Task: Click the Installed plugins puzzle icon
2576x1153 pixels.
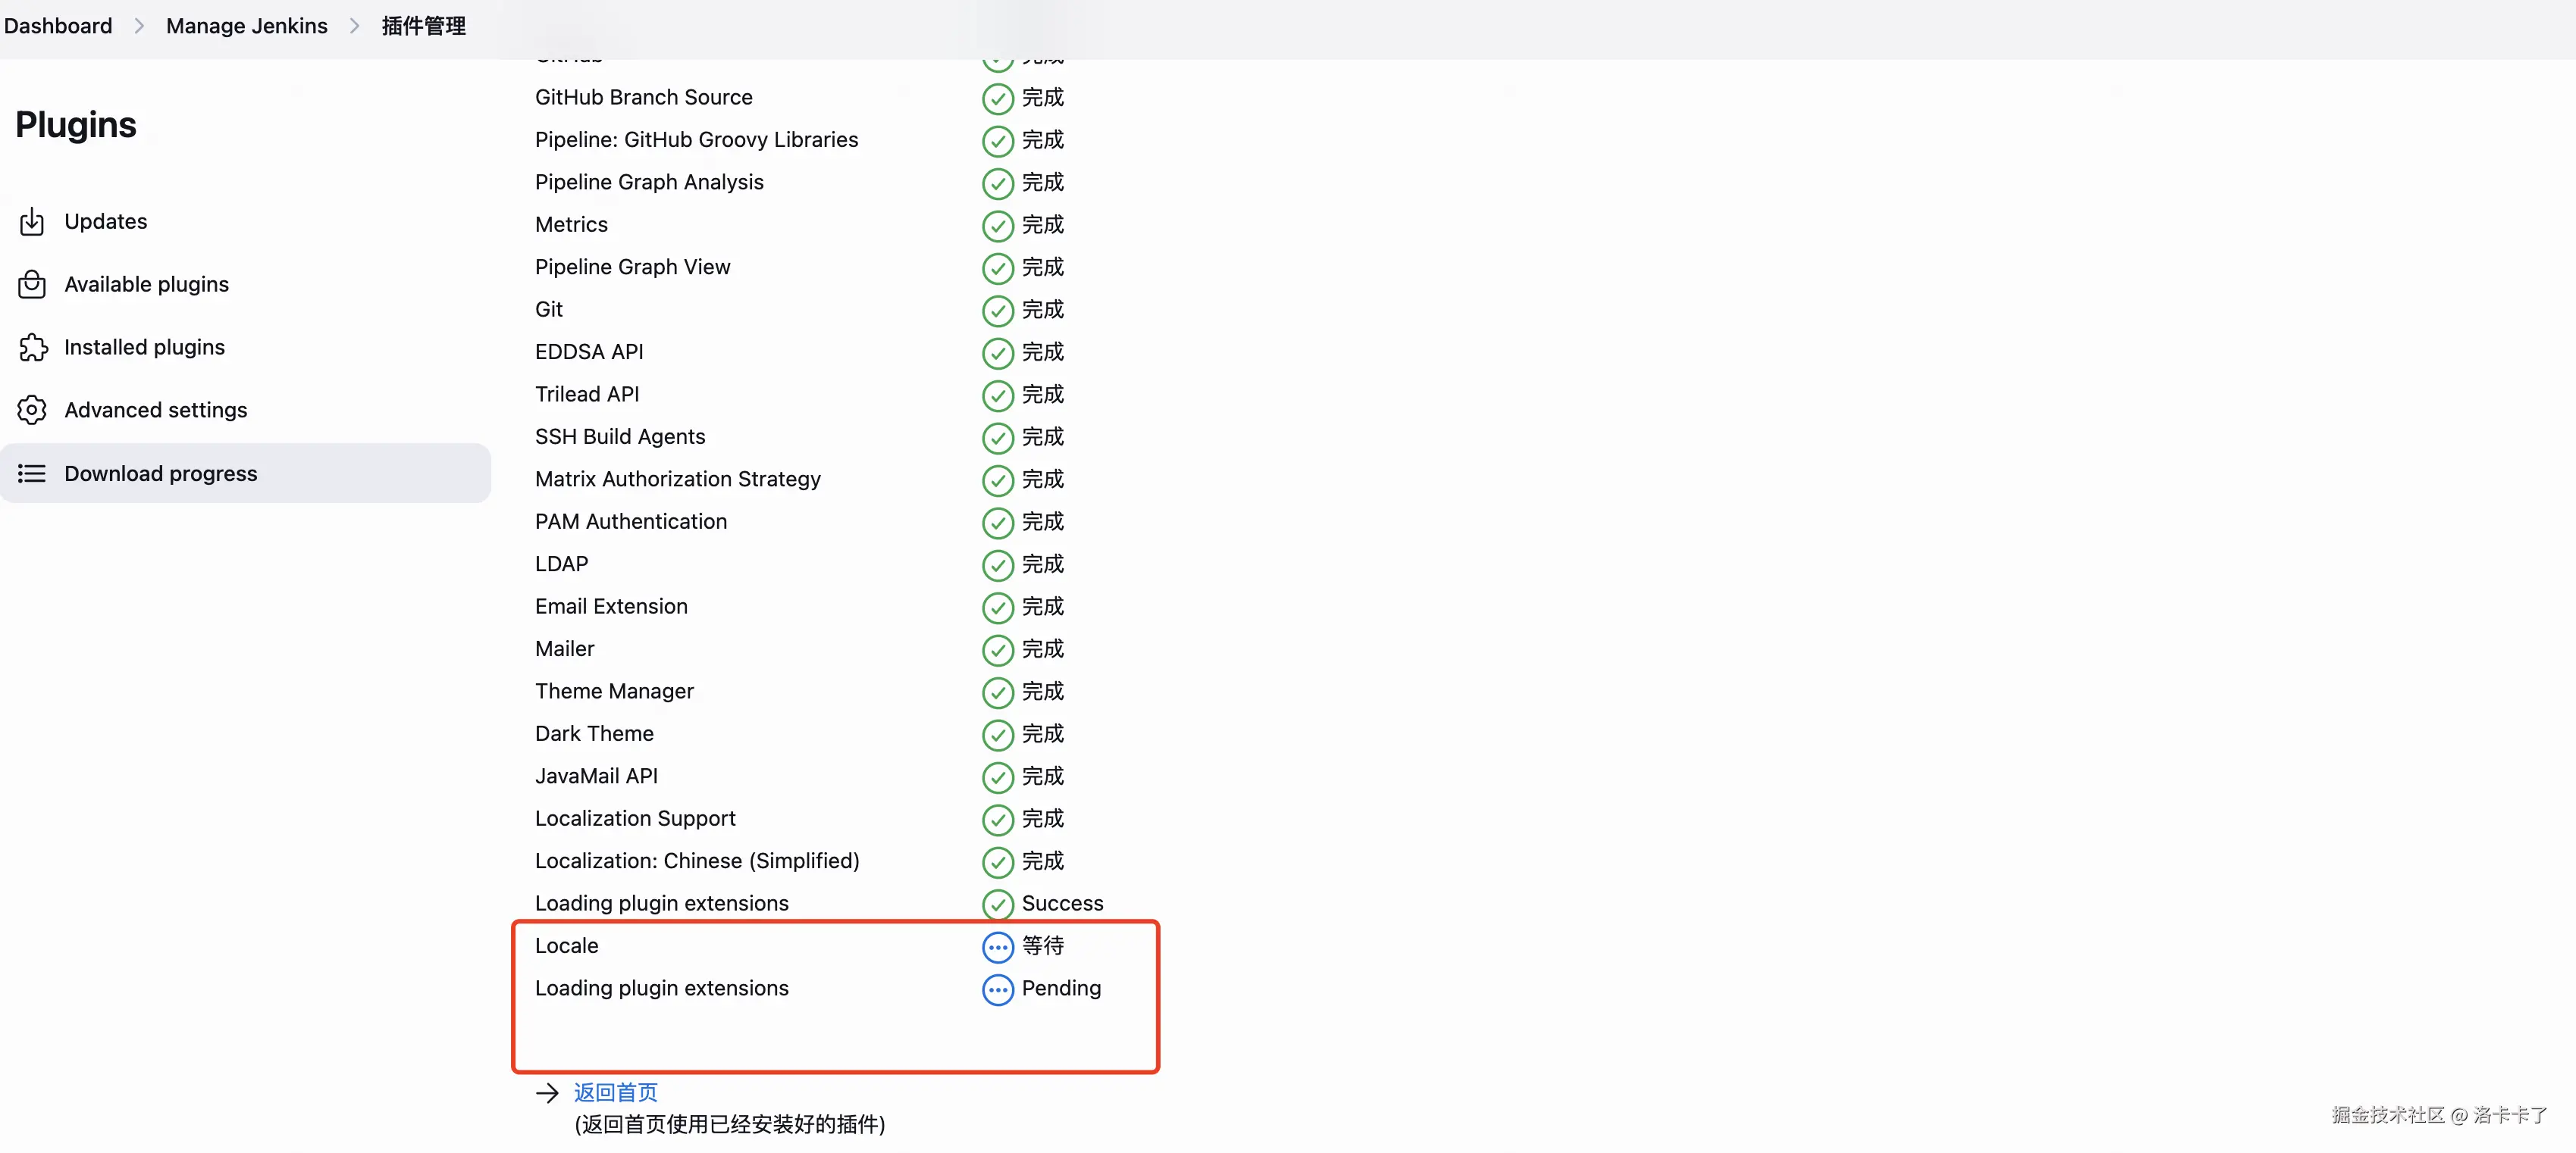Action: [32, 348]
